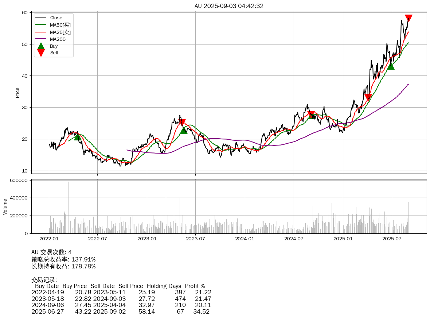This screenshot has height=318, width=430.
Task: Click the 34.52 profit value in last row
Action: 201,312
